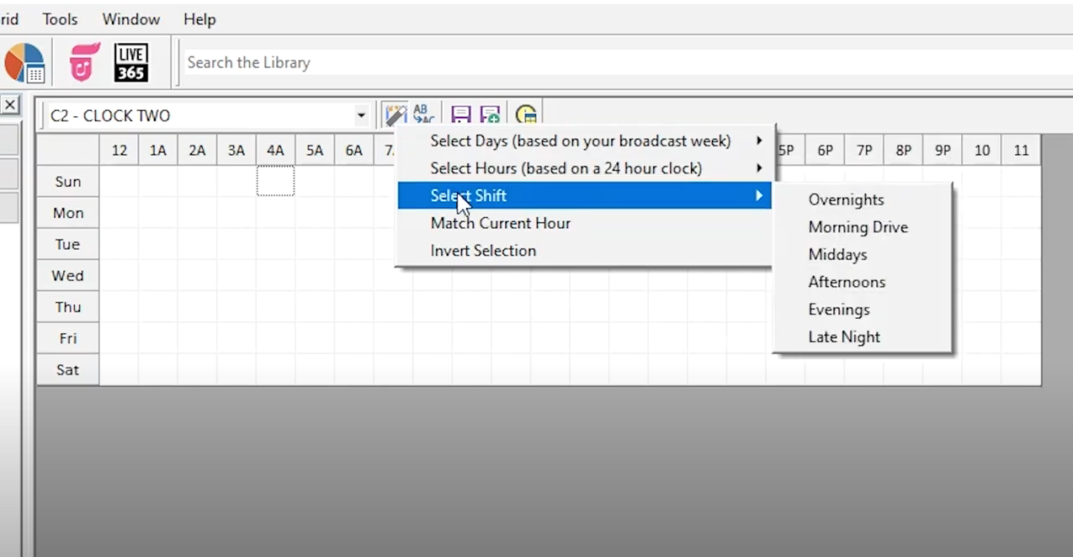Choose Invert Selection from context menu
Image resolution: width=1073 pixels, height=557 pixels.
tap(482, 251)
